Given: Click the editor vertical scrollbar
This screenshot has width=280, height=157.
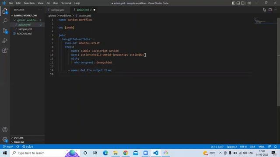Looking at the screenshot, I should pos(278,62).
